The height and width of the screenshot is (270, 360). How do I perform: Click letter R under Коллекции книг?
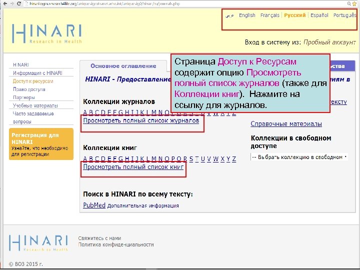(185, 159)
